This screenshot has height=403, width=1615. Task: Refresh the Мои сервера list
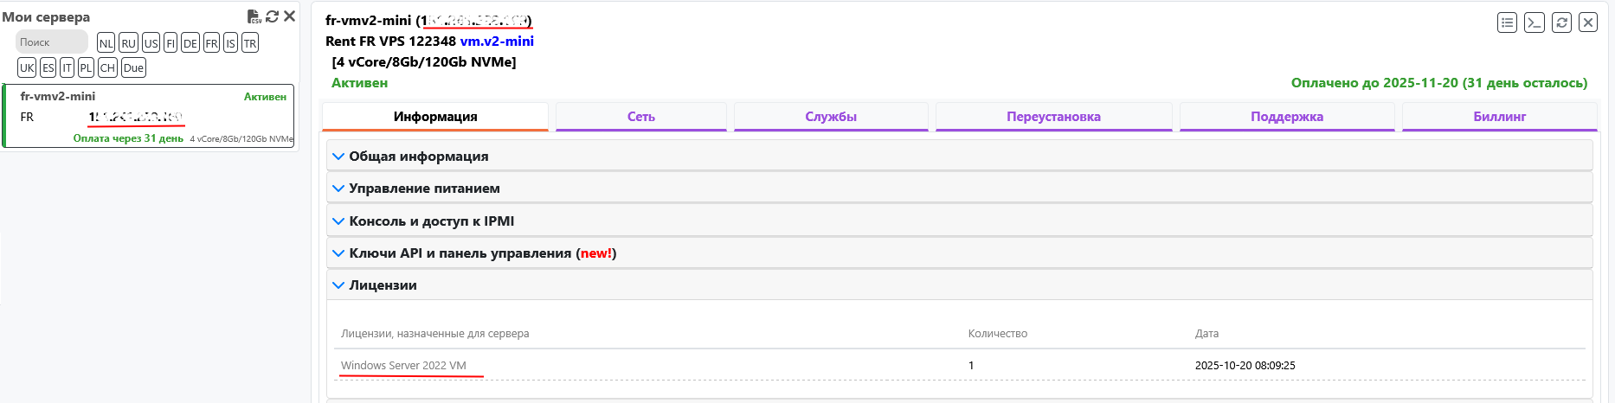click(272, 16)
